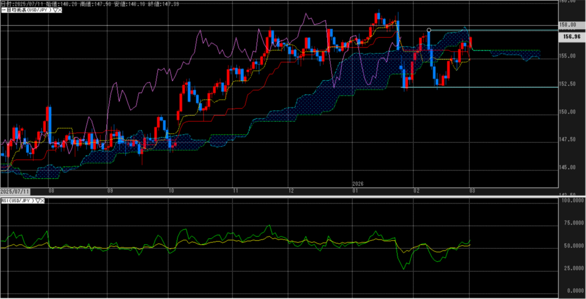Click the 10 month marker on time axis
The width and height of the screenshot is (586, 299).
click(170, 190)
